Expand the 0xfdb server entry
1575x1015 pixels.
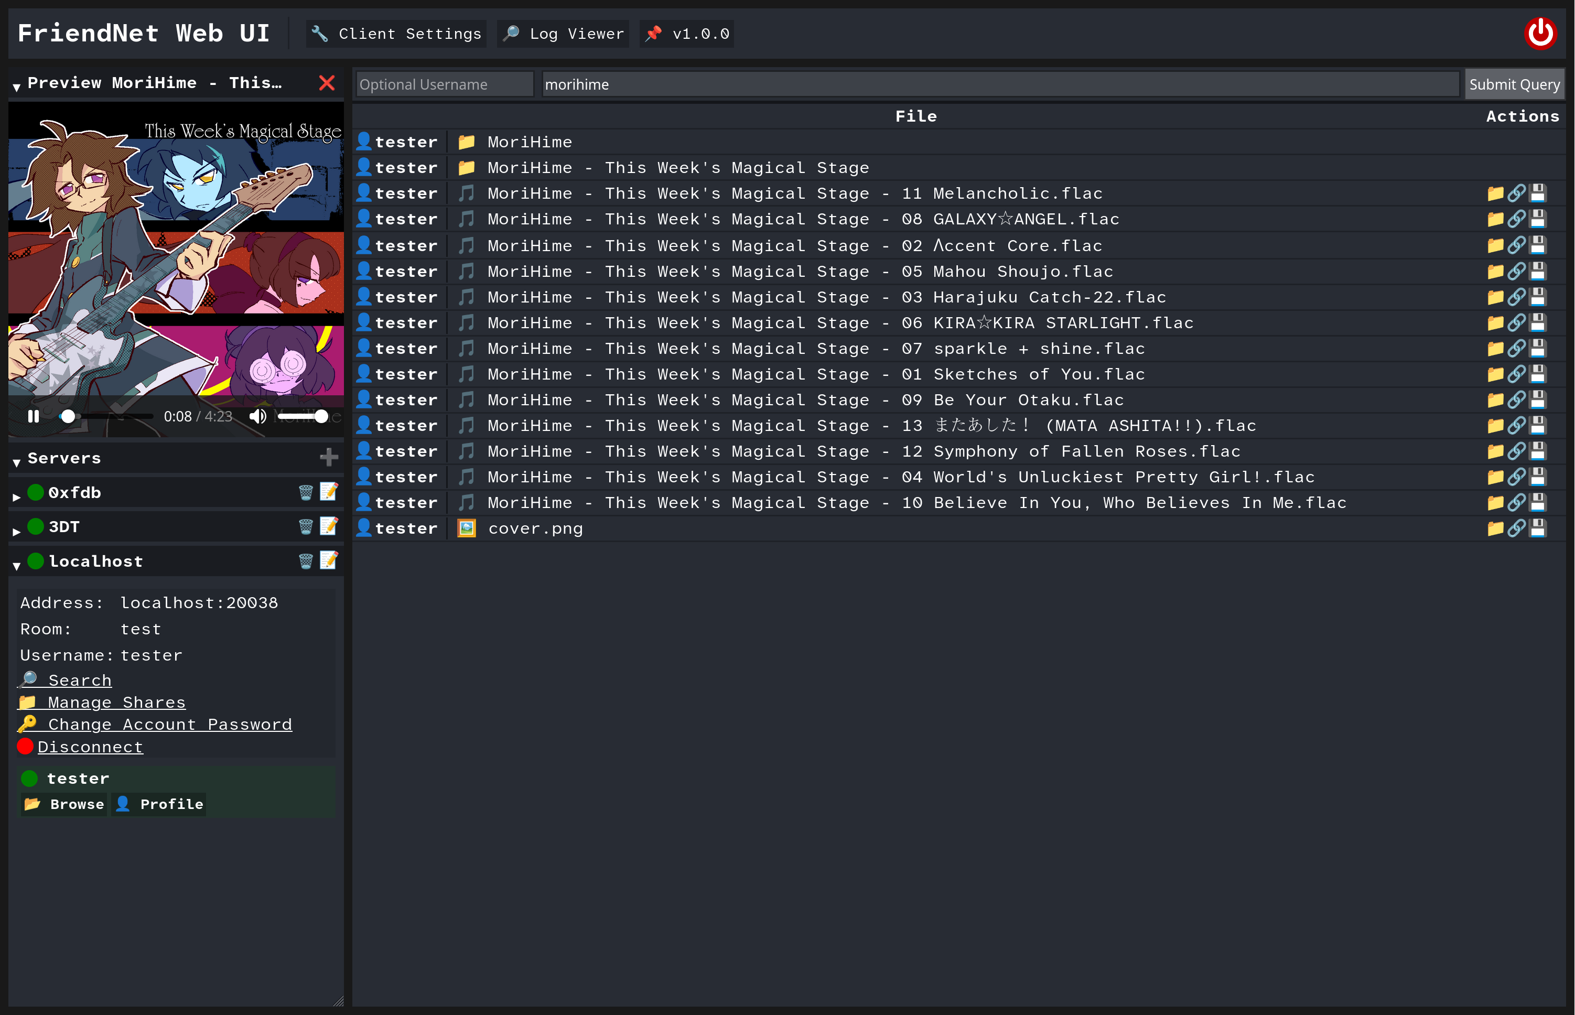(16, 495)
